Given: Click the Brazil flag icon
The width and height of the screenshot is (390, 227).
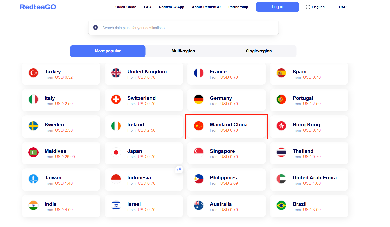Looking at the screenshot, I should (x=281, y=205).
